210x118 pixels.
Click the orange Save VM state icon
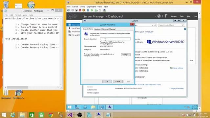(84, 10)
